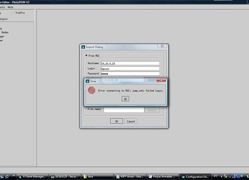
Task: Switch to Configuration Editor taskbar item
Action: pos(196,177)
